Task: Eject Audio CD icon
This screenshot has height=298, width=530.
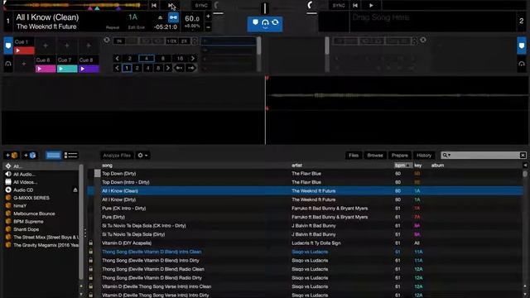Action: tap(75, 190)
